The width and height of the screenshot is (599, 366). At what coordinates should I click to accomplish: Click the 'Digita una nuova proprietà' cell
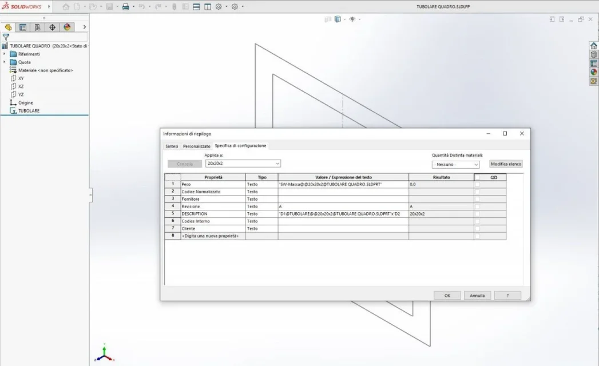pyautogui.click(x=213, y=236)
